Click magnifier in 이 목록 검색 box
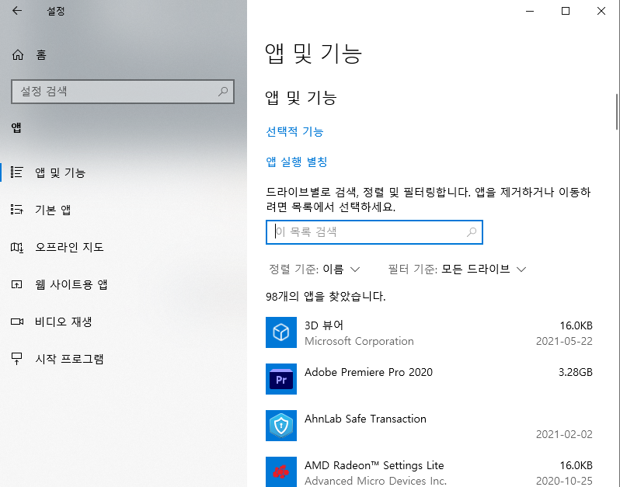The height and width of the screenshot is (487, 620). 472,232
